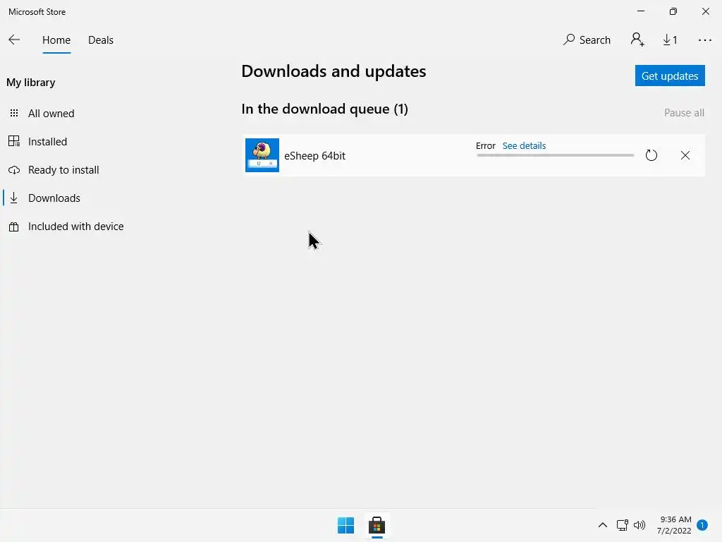
Task: Open All owned in My library
Action: click(x=51, y=114)
